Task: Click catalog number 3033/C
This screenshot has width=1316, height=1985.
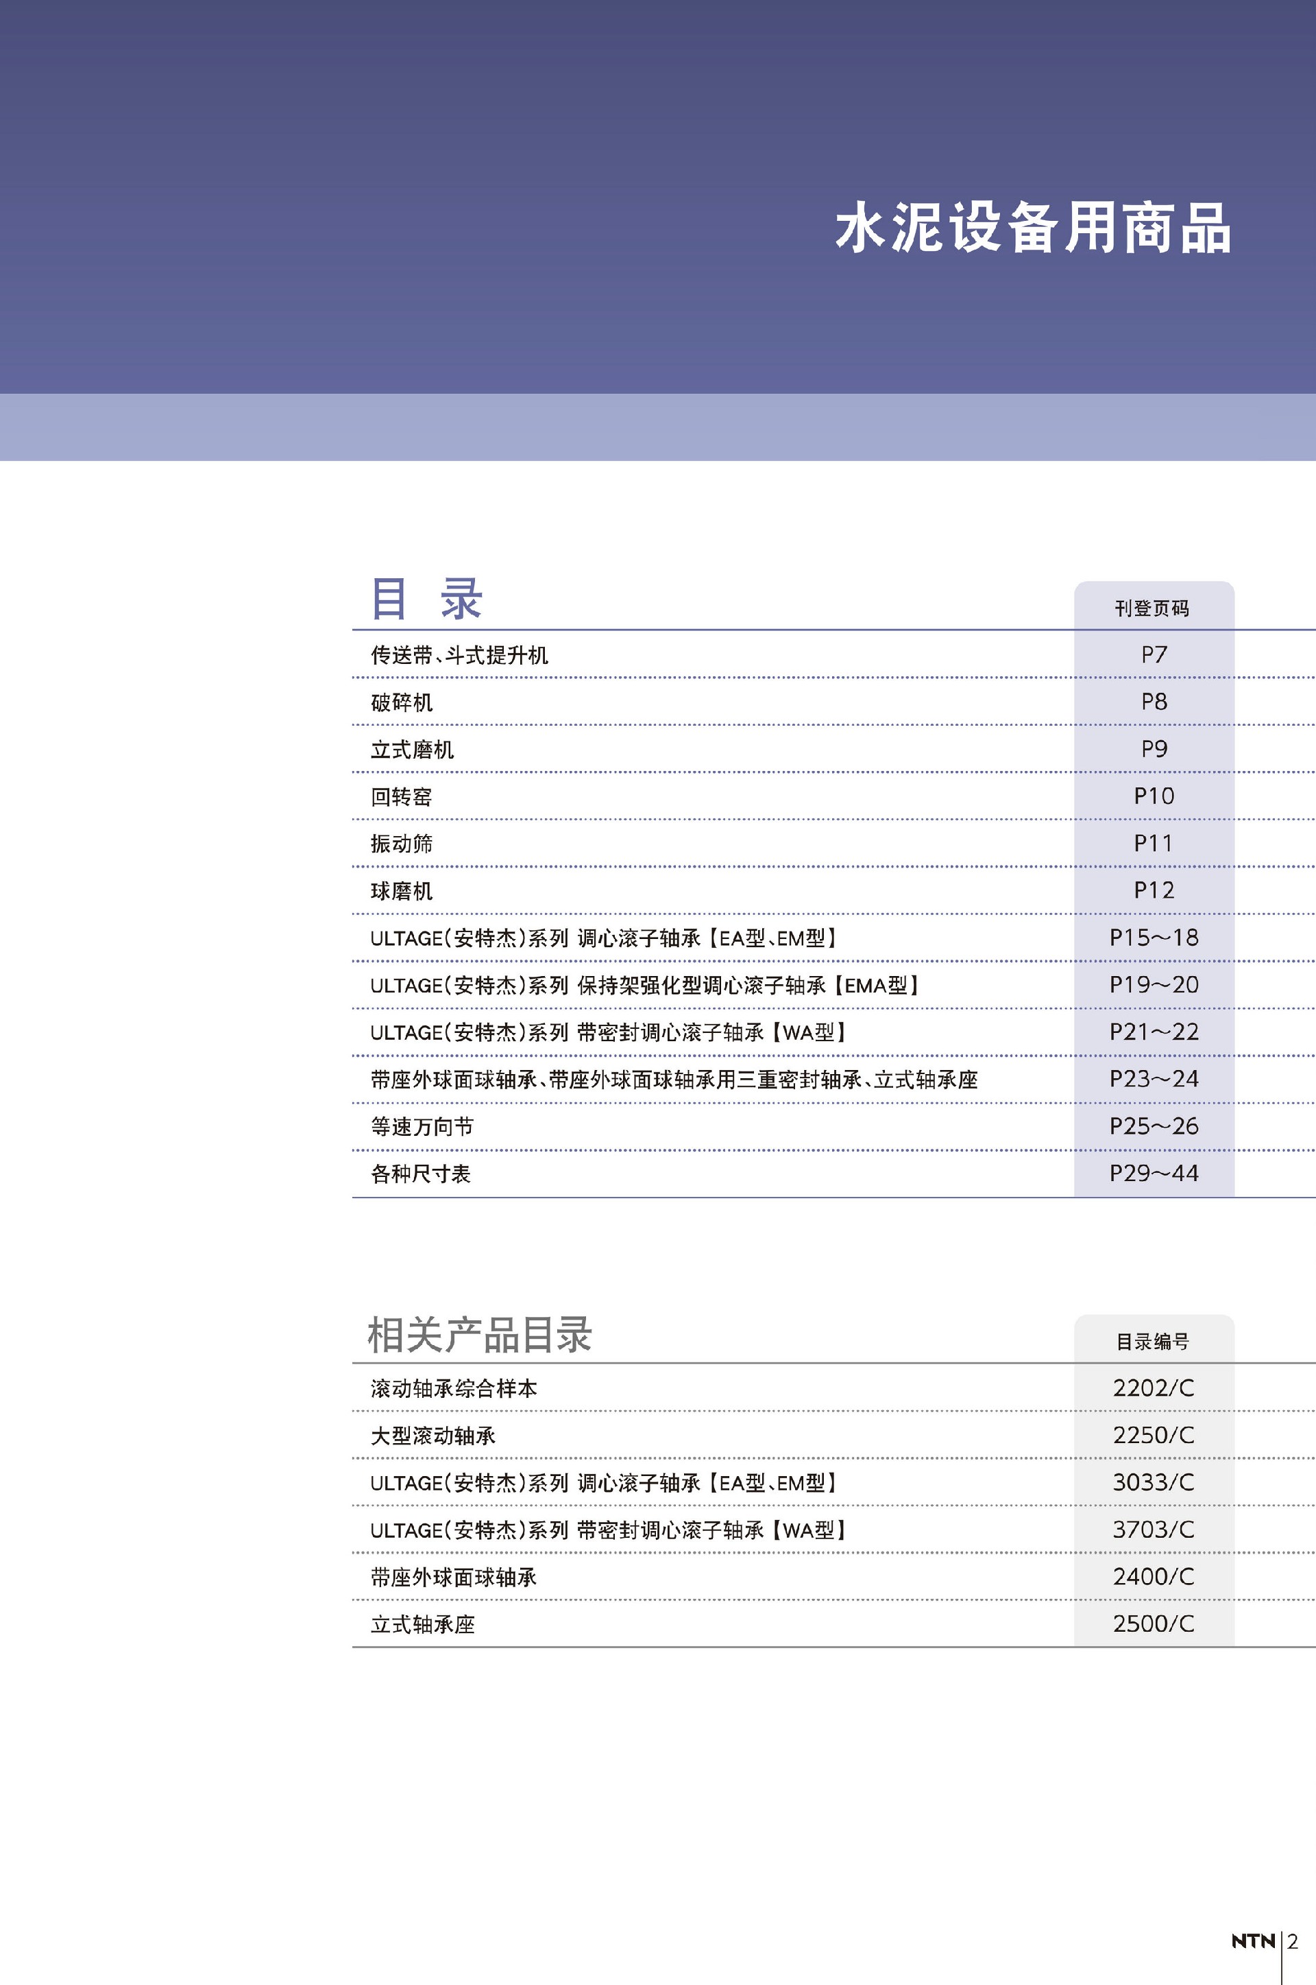Action: coord(1153,1481)
